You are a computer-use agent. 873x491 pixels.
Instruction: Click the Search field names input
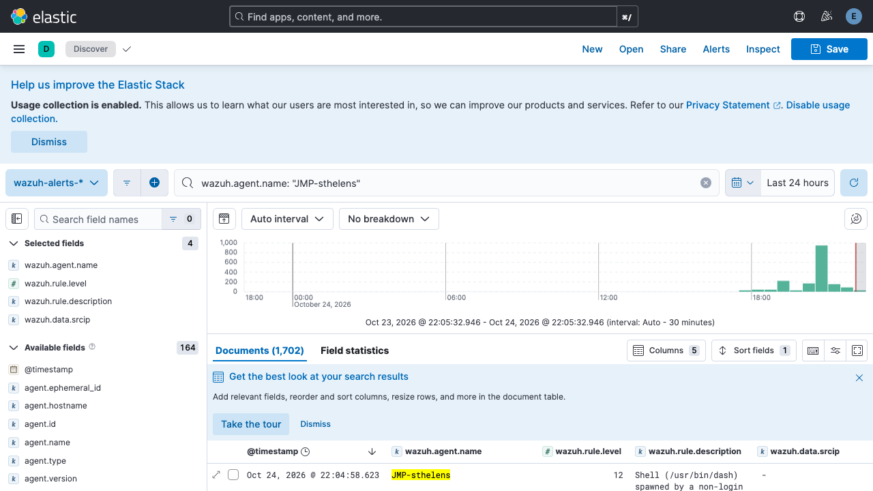[x=98, y=219]
